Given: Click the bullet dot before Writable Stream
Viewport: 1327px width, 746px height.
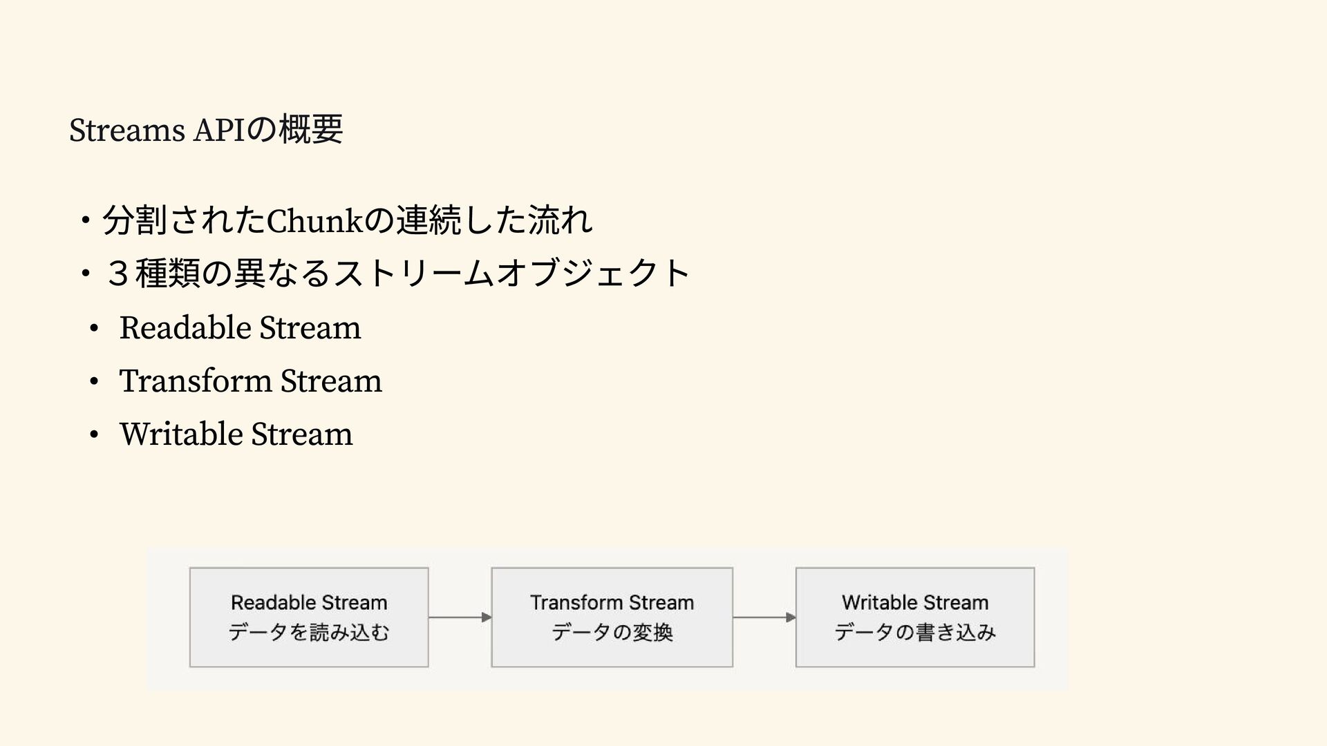Looking at the screenshot, I should click(95, 435).
